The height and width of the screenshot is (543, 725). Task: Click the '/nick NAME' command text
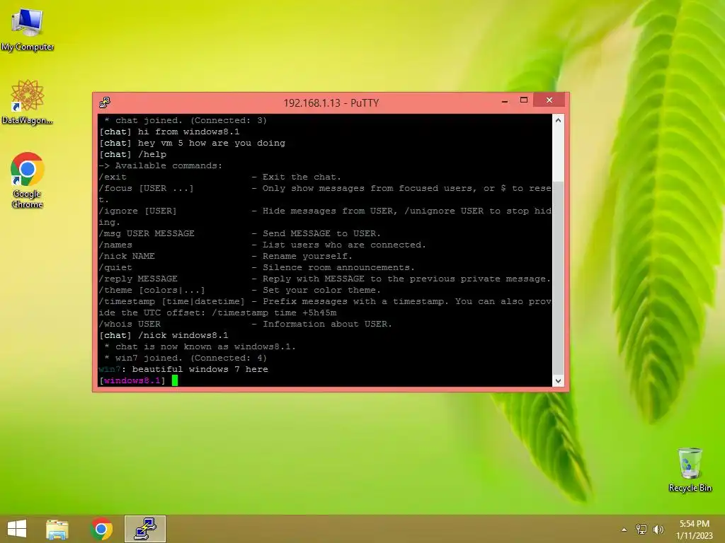(127, 256)
